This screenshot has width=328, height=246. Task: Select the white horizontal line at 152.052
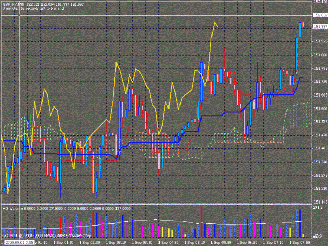[x=157, y=15]
